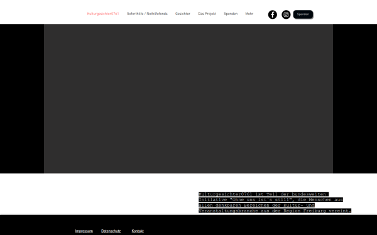Click text line 'allen denkbaren Bereichen der Kultur- und'
This screenshot has height=235, width=377.
(256, 206)
